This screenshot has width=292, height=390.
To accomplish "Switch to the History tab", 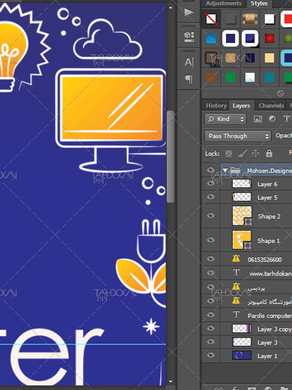I will coord(217,105).
